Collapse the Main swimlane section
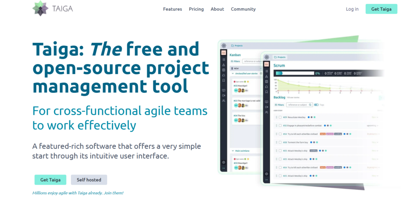412x199 pixels. (233, 151)
